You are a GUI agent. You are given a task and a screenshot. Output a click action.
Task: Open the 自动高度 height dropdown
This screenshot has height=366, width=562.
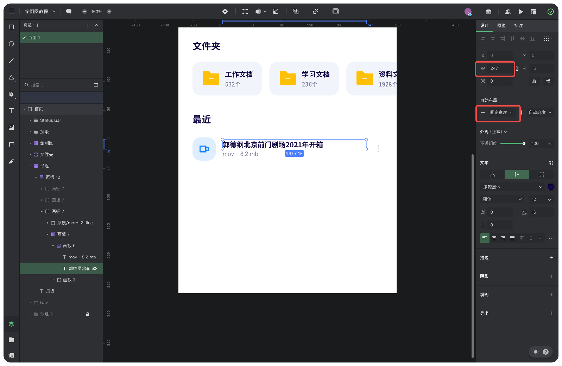[x=540, y=113]
